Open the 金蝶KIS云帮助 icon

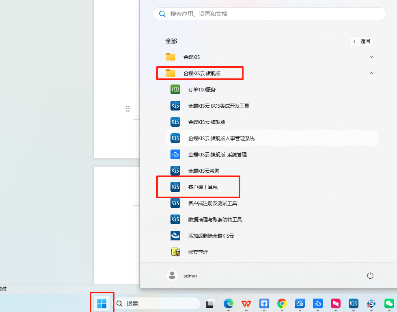(175, 171)
